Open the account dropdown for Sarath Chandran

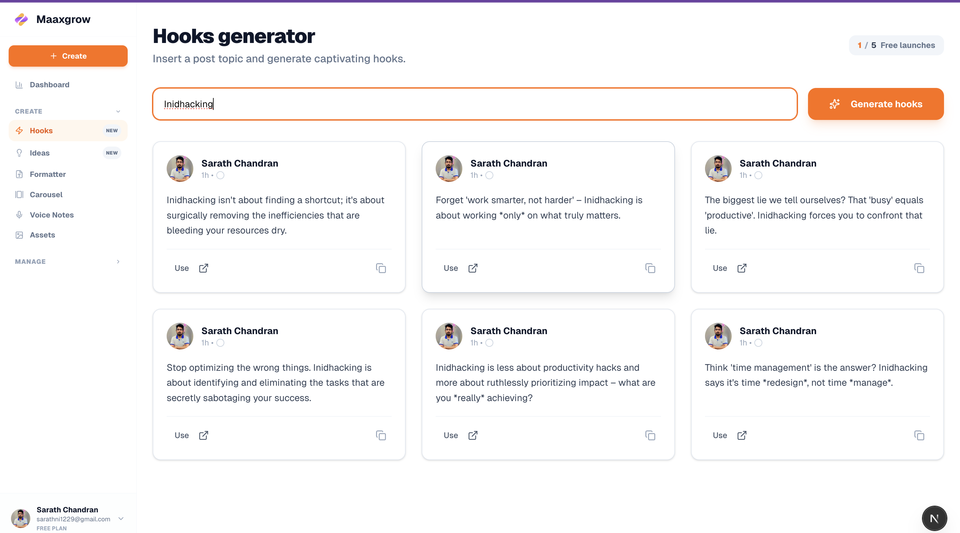[x=120, y=519]
